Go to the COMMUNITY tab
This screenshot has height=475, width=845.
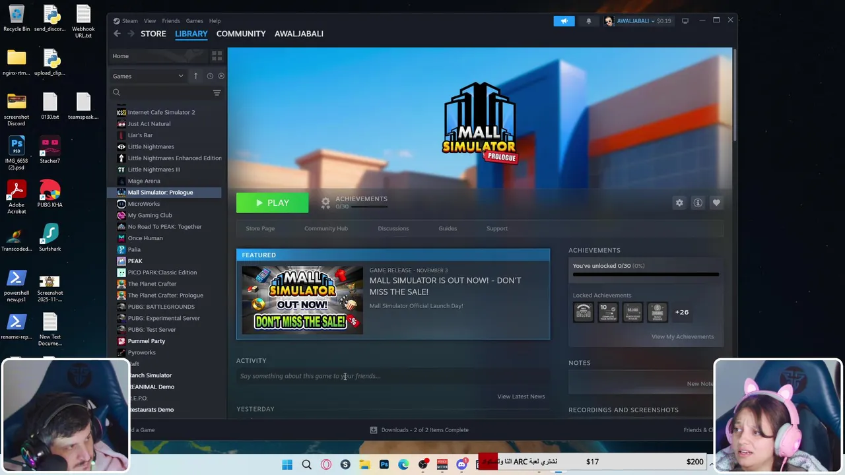[x=241, y=34]
